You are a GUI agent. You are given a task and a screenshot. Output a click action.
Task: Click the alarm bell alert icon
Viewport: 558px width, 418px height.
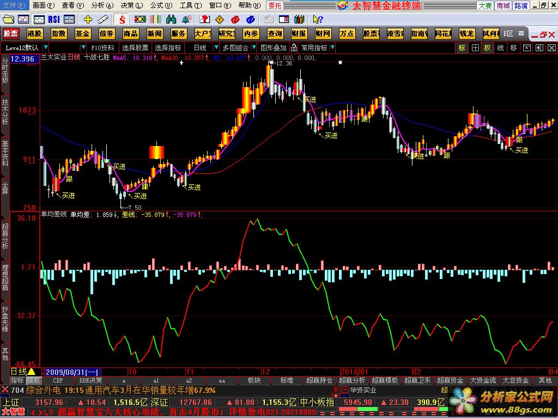[186, 19]
